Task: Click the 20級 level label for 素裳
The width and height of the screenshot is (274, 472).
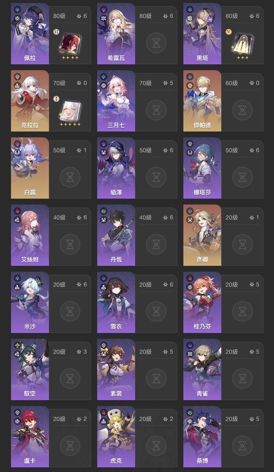Action: click(145, 352)
